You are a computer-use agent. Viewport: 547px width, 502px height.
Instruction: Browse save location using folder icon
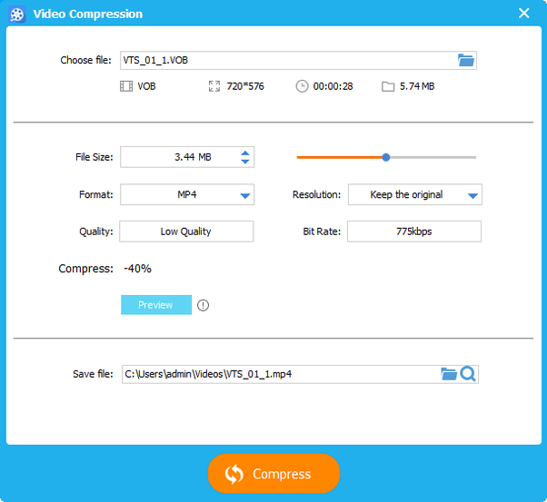tap(449, 374)
